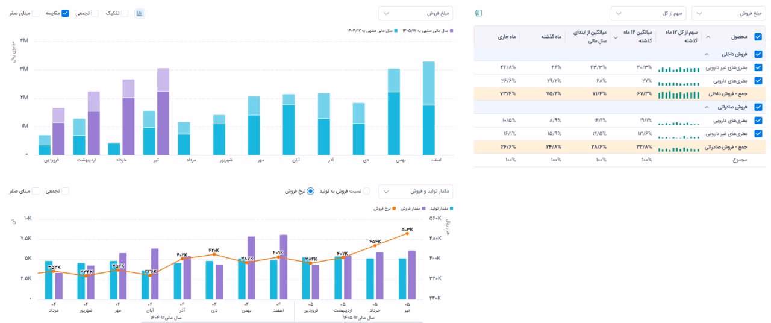Screen dimensions: 771x323
Task: Click the 420K data point label
Action: pos(214,251)
